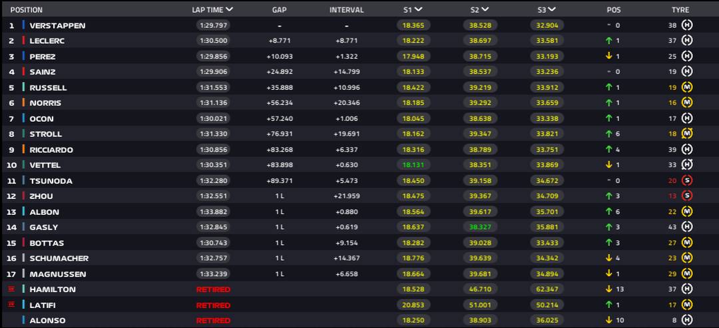Screen dimensions: 719x328
Task: Click Albon's S2 time 39.617
Action: [x=480, y=212]
